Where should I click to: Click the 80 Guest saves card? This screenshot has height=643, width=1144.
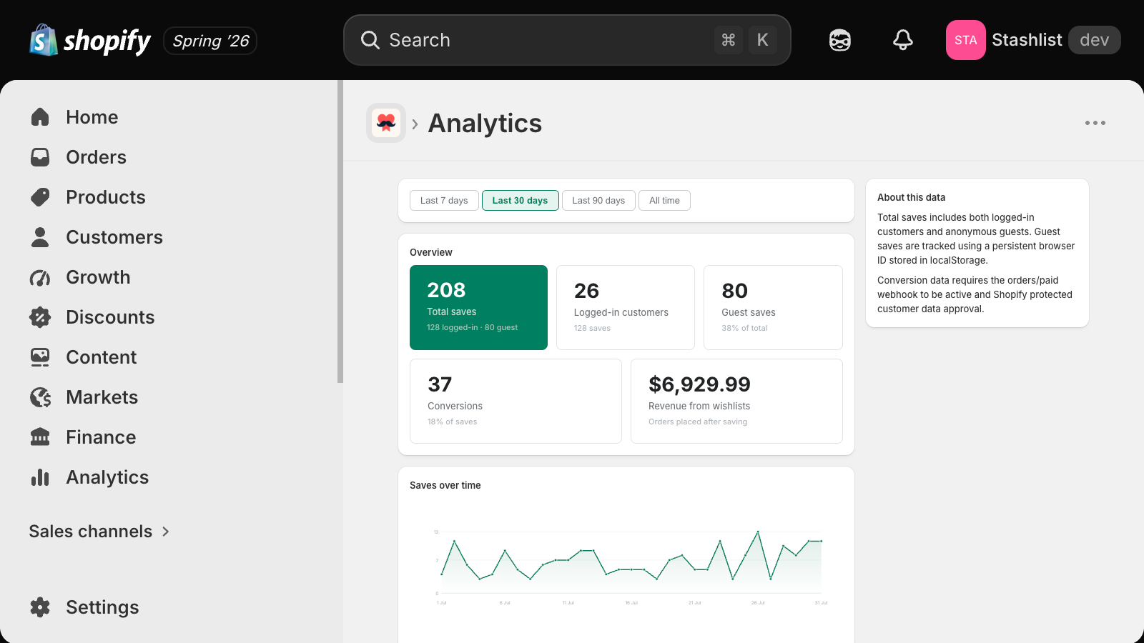[773, 307]
